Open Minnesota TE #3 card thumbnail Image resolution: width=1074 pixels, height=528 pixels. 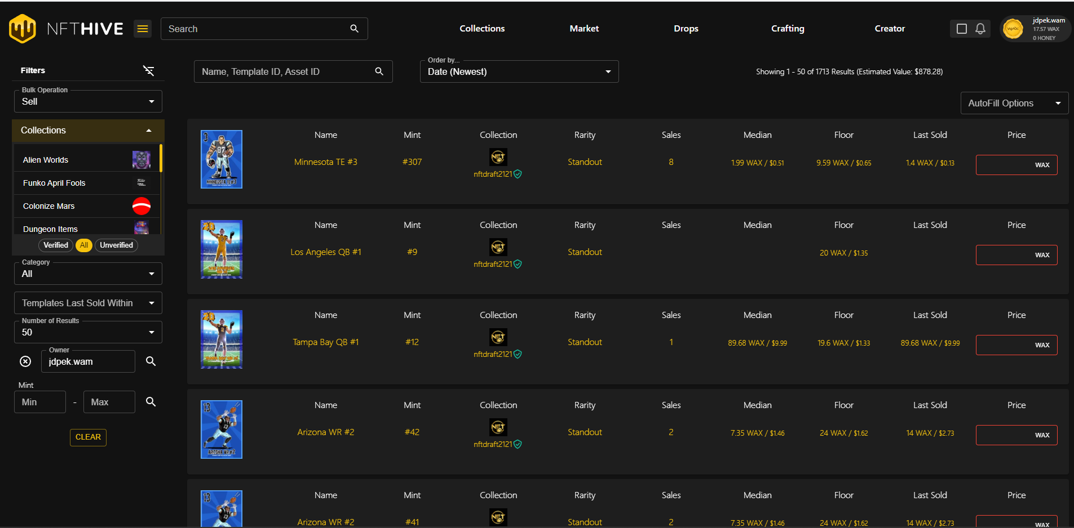(x=222, y=159)
